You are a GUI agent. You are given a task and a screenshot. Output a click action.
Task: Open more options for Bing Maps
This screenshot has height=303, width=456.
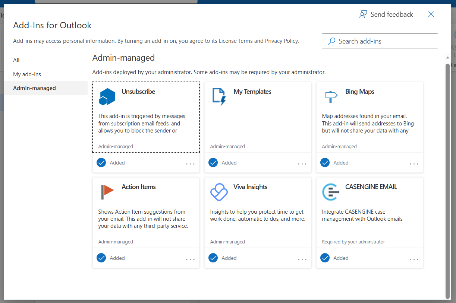click(x=414, y=164)
